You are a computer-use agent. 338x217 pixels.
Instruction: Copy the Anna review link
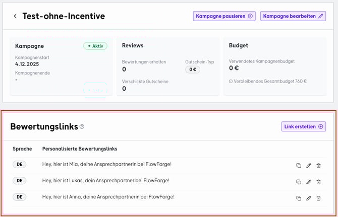point(299,198)
